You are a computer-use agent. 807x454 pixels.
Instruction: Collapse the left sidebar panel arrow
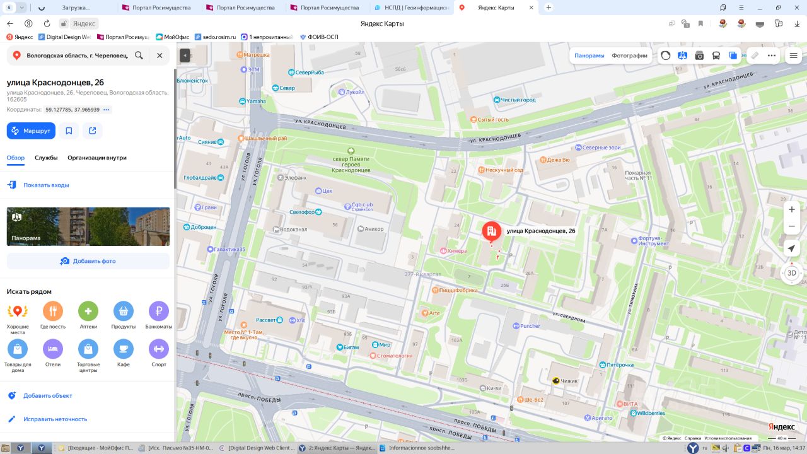coord(185,55)
